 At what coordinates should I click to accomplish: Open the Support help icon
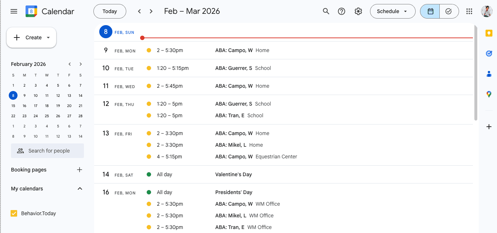(342, 11)
